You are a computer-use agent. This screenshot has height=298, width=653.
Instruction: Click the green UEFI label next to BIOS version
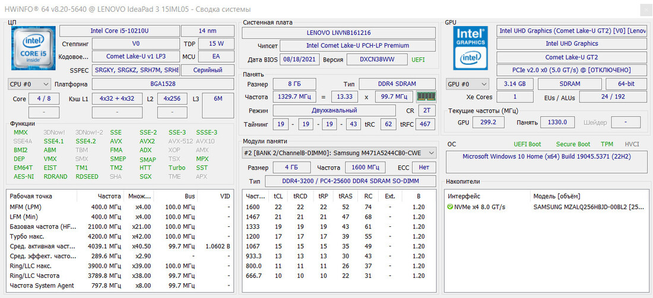coord(419,59)
